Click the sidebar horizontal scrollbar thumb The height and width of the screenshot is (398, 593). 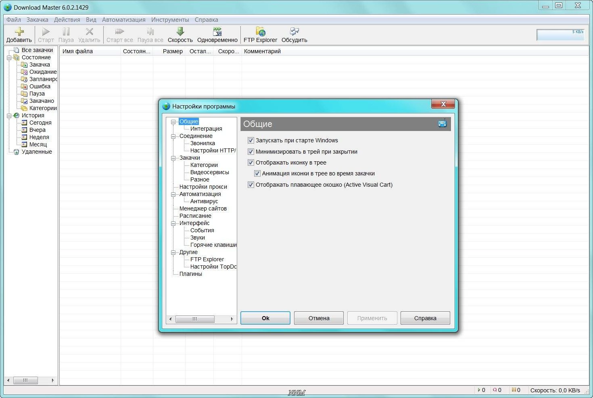click(x=25, y=380)
